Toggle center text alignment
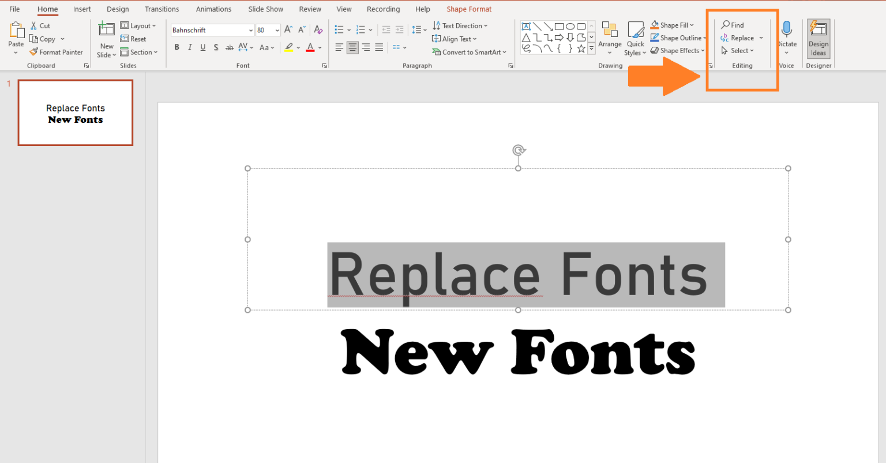The width and height of the screenshot is (886, 463). 352,47
